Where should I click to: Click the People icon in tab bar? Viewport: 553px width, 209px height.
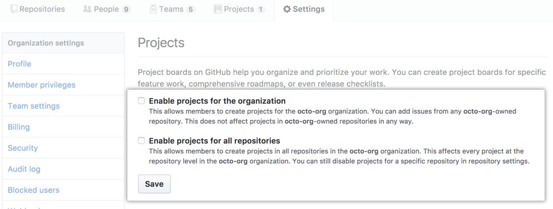pyautogui.click(x=87, y=9)
